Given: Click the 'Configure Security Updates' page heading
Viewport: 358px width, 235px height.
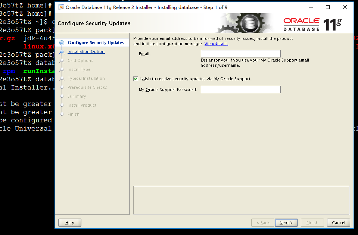Looking at the screenshot, I should pyautogui.click(x=94, y=23).
